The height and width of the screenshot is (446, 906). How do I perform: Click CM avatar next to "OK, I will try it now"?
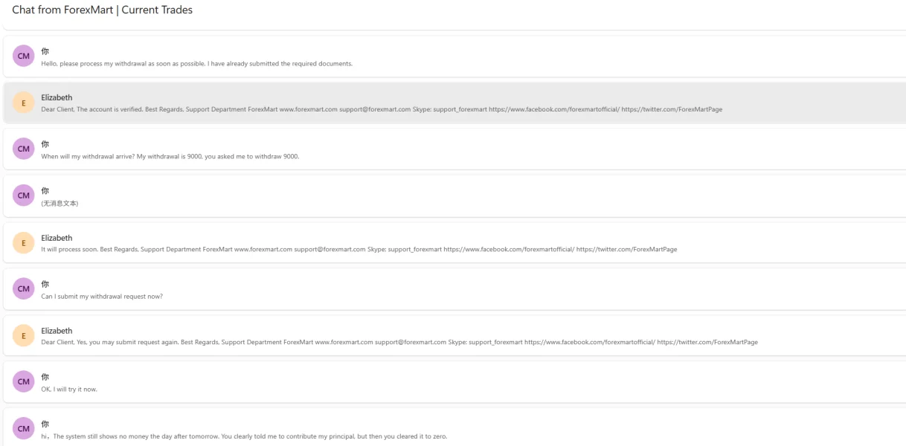[x=24, y=381]
